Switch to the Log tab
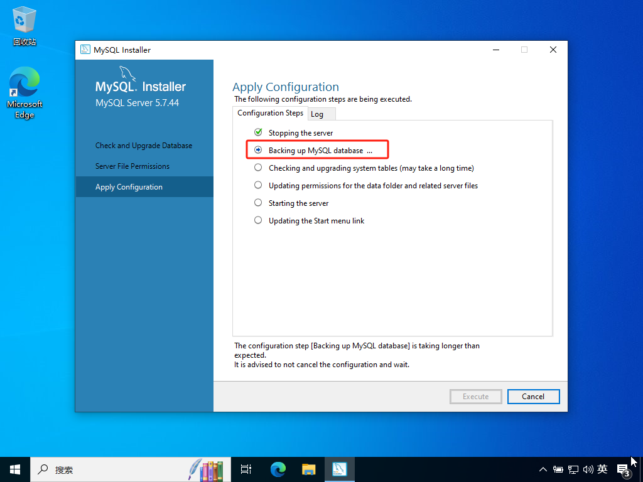This screenshot has height=482, width=643. coord(317,114)
